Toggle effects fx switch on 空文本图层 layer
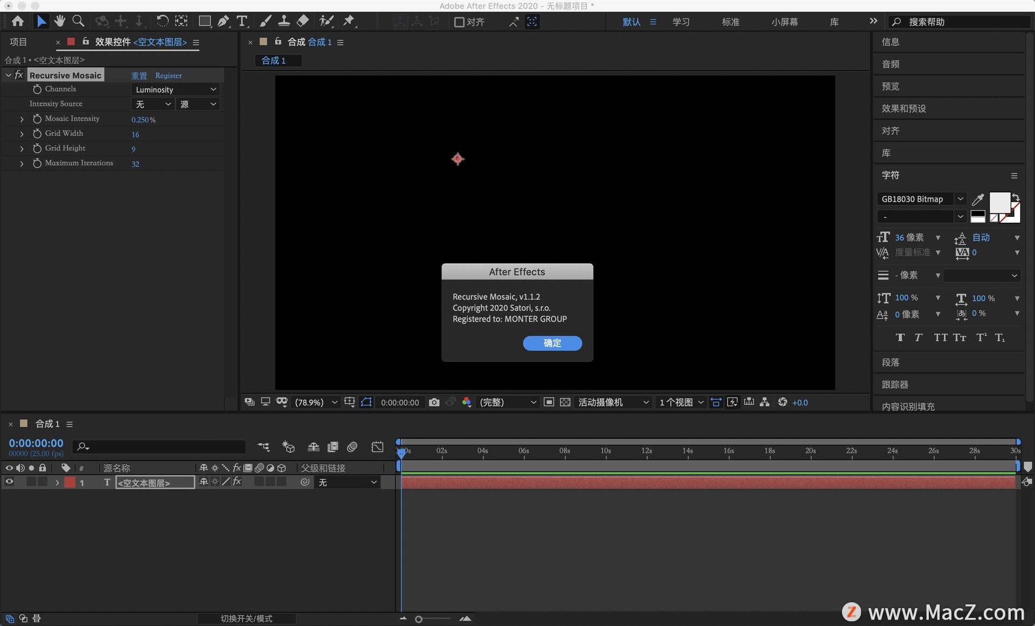1035x626 pixels. (237, 481)
